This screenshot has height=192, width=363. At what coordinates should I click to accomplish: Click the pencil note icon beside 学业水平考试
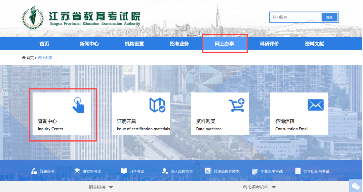[255, 171]
